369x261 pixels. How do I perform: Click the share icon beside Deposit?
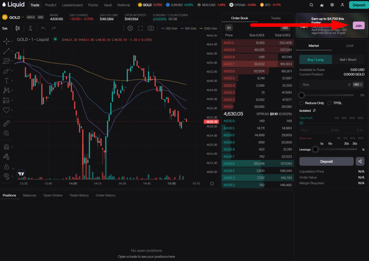360,161
